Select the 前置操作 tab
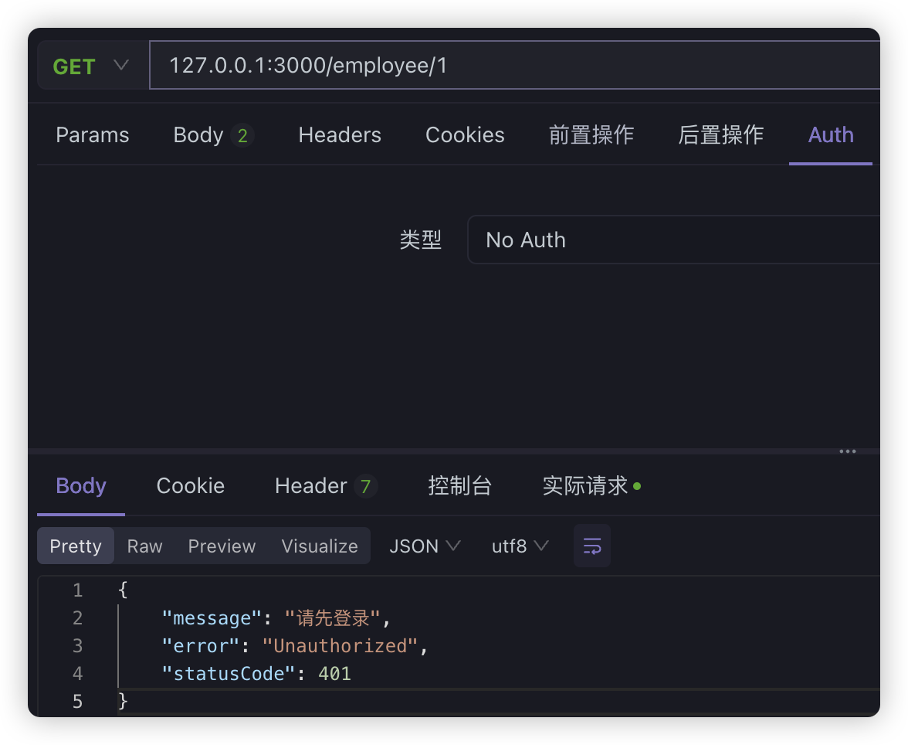 pos(591,135)
